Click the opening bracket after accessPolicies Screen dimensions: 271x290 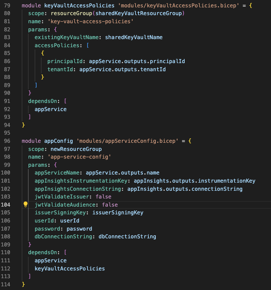[x=88, y=45]
